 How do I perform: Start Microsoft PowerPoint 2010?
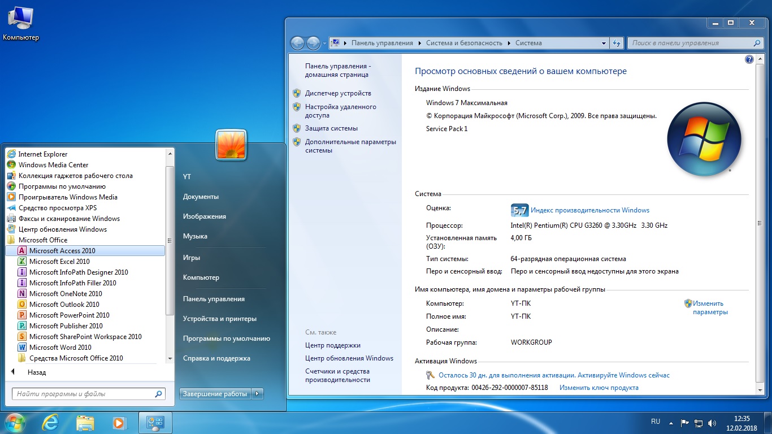69,315
